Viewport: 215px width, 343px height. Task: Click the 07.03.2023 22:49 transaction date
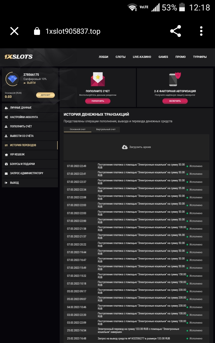point(76,166)
